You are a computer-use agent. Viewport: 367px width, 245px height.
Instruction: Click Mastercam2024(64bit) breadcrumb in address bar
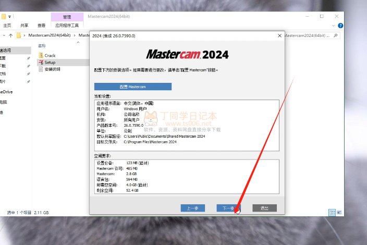(50, 35)
